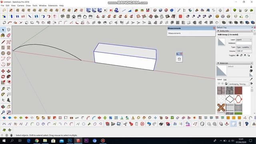Viewport: 256px width, 144px height.
Task: Choose the Pie arc tool
Action: 9,64
